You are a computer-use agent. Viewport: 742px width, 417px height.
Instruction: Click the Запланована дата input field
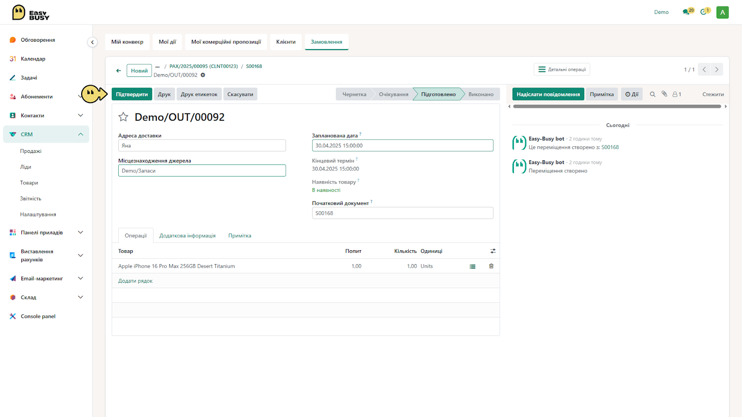pyautogui.click(x=403, y=145)
